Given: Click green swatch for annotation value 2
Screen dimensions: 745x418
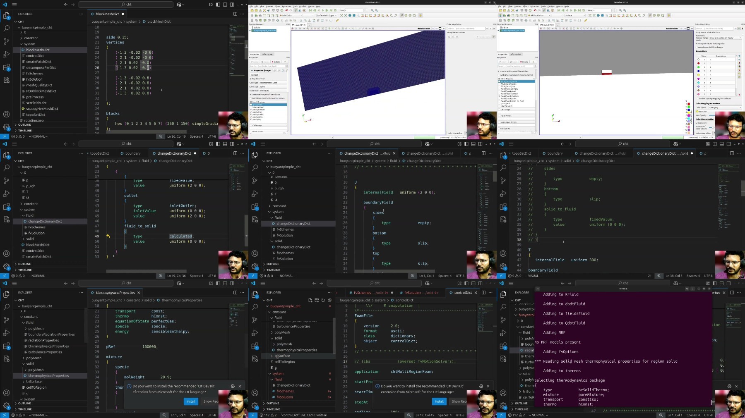Looking at the screenshot, I should pyautogui.click(x=698, y=67).
